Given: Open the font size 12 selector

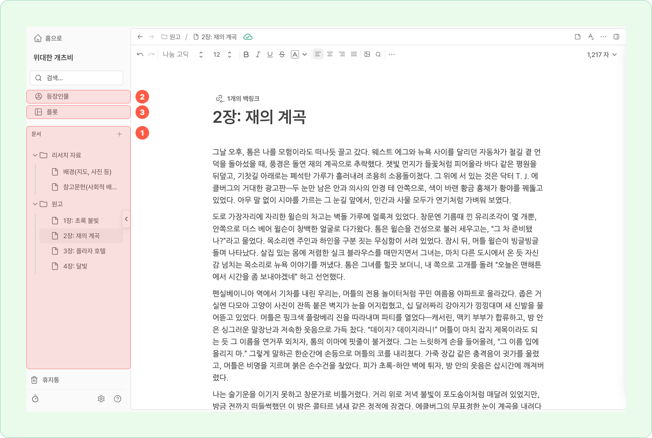Looking at the screenshot, I should click(222, 55).
